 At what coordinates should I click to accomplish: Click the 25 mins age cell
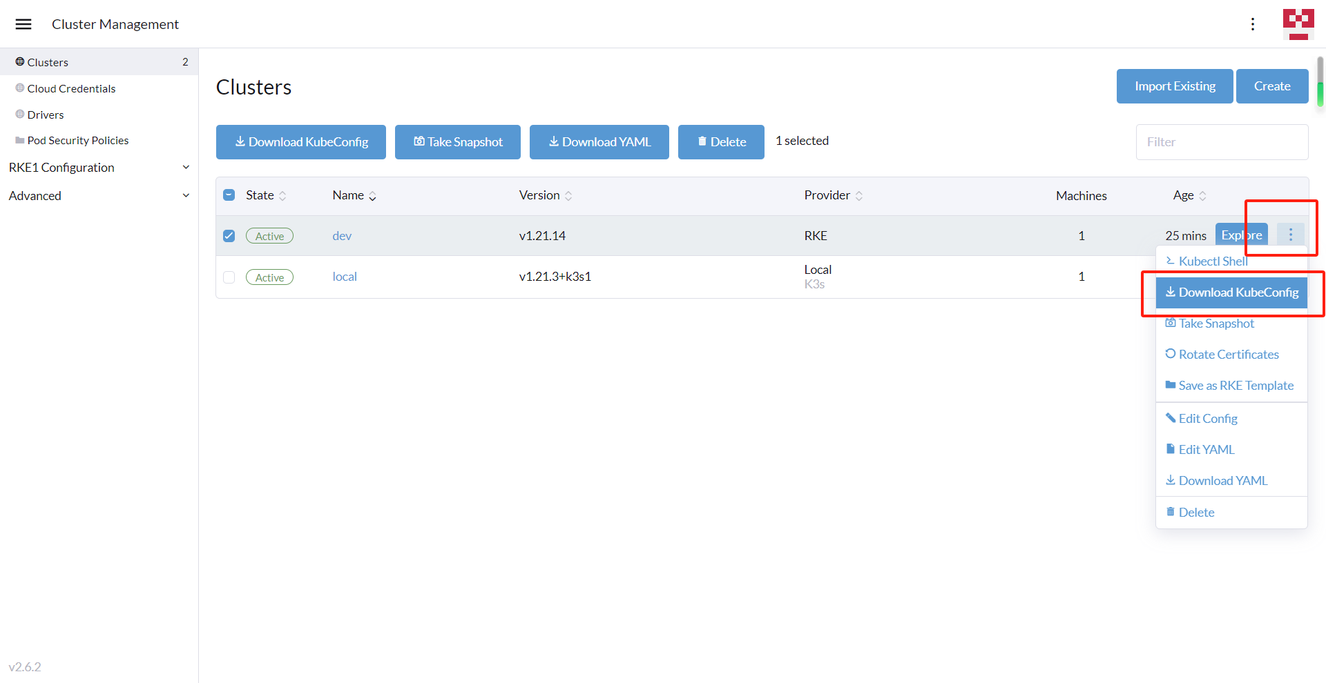[x=1186, y=236]
